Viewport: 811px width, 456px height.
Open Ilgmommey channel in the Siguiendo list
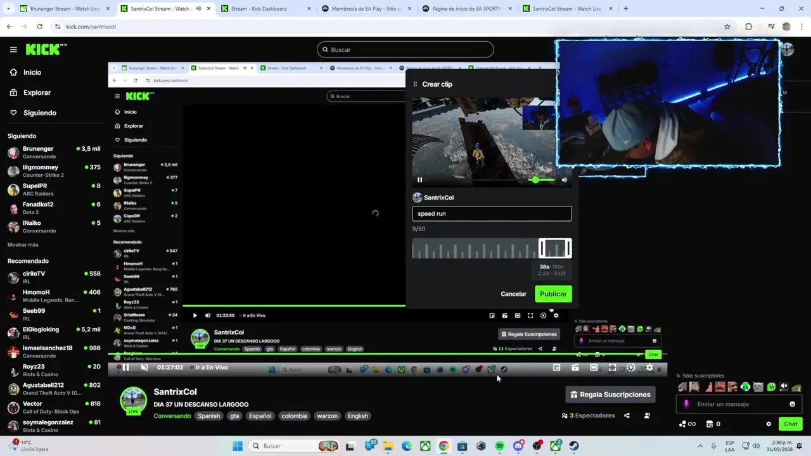pyautogui.click(x=54, y=171)
